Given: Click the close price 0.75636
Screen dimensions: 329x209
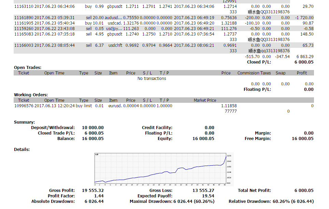Looking at the screenshot, I should click(229, 18).
